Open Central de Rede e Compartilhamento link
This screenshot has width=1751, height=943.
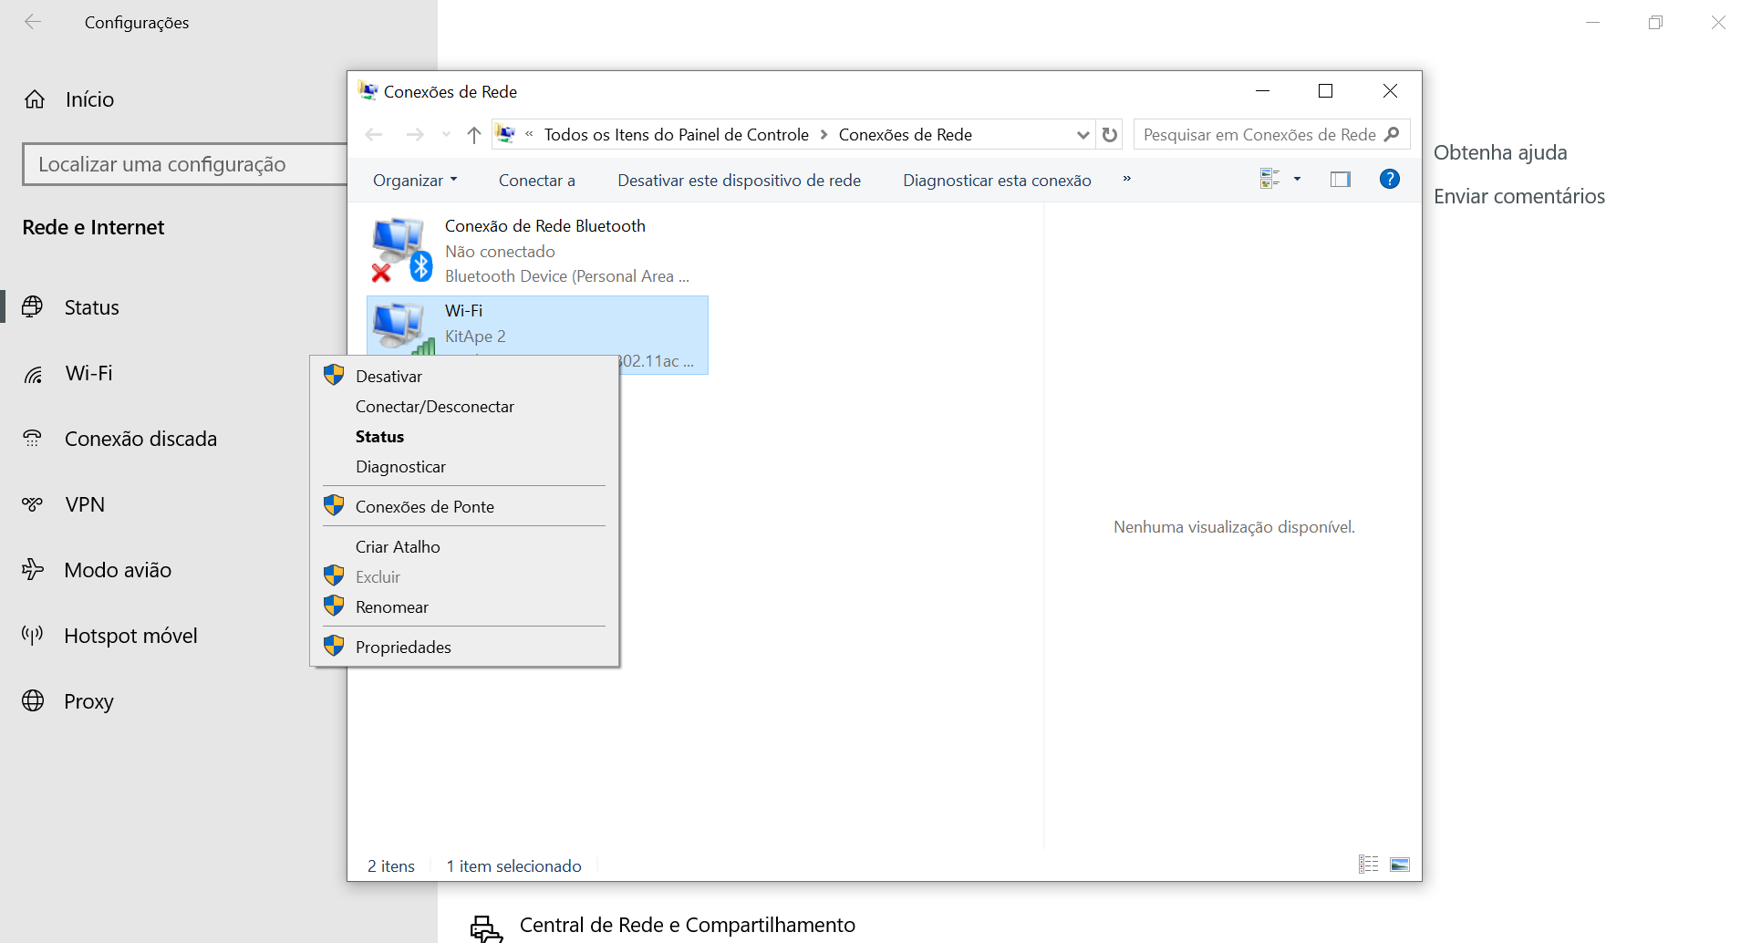click(x=688, y=925)
